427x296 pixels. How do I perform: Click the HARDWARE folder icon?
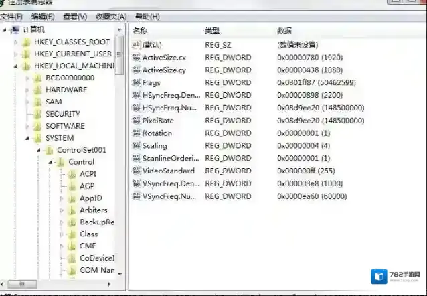[37, 90]
